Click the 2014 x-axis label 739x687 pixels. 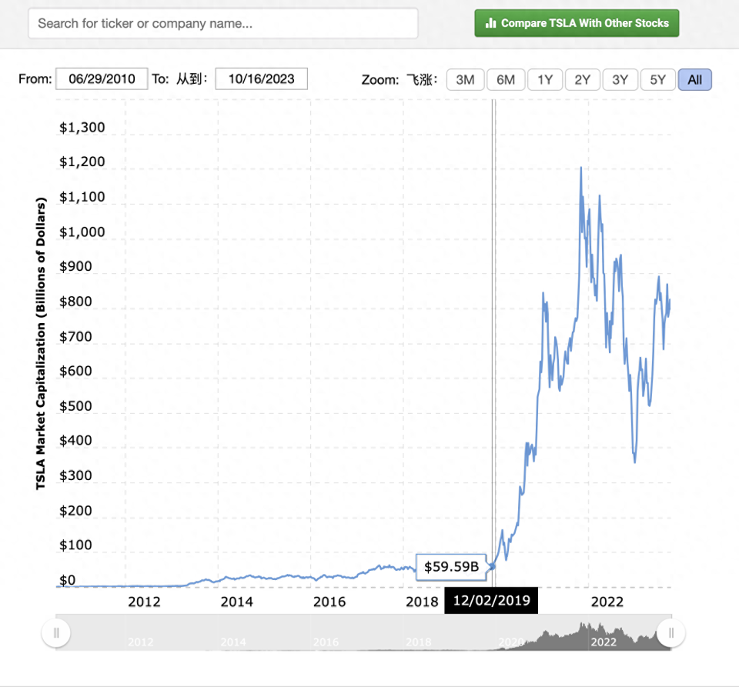pyautogui.click(x=236, y=602)
